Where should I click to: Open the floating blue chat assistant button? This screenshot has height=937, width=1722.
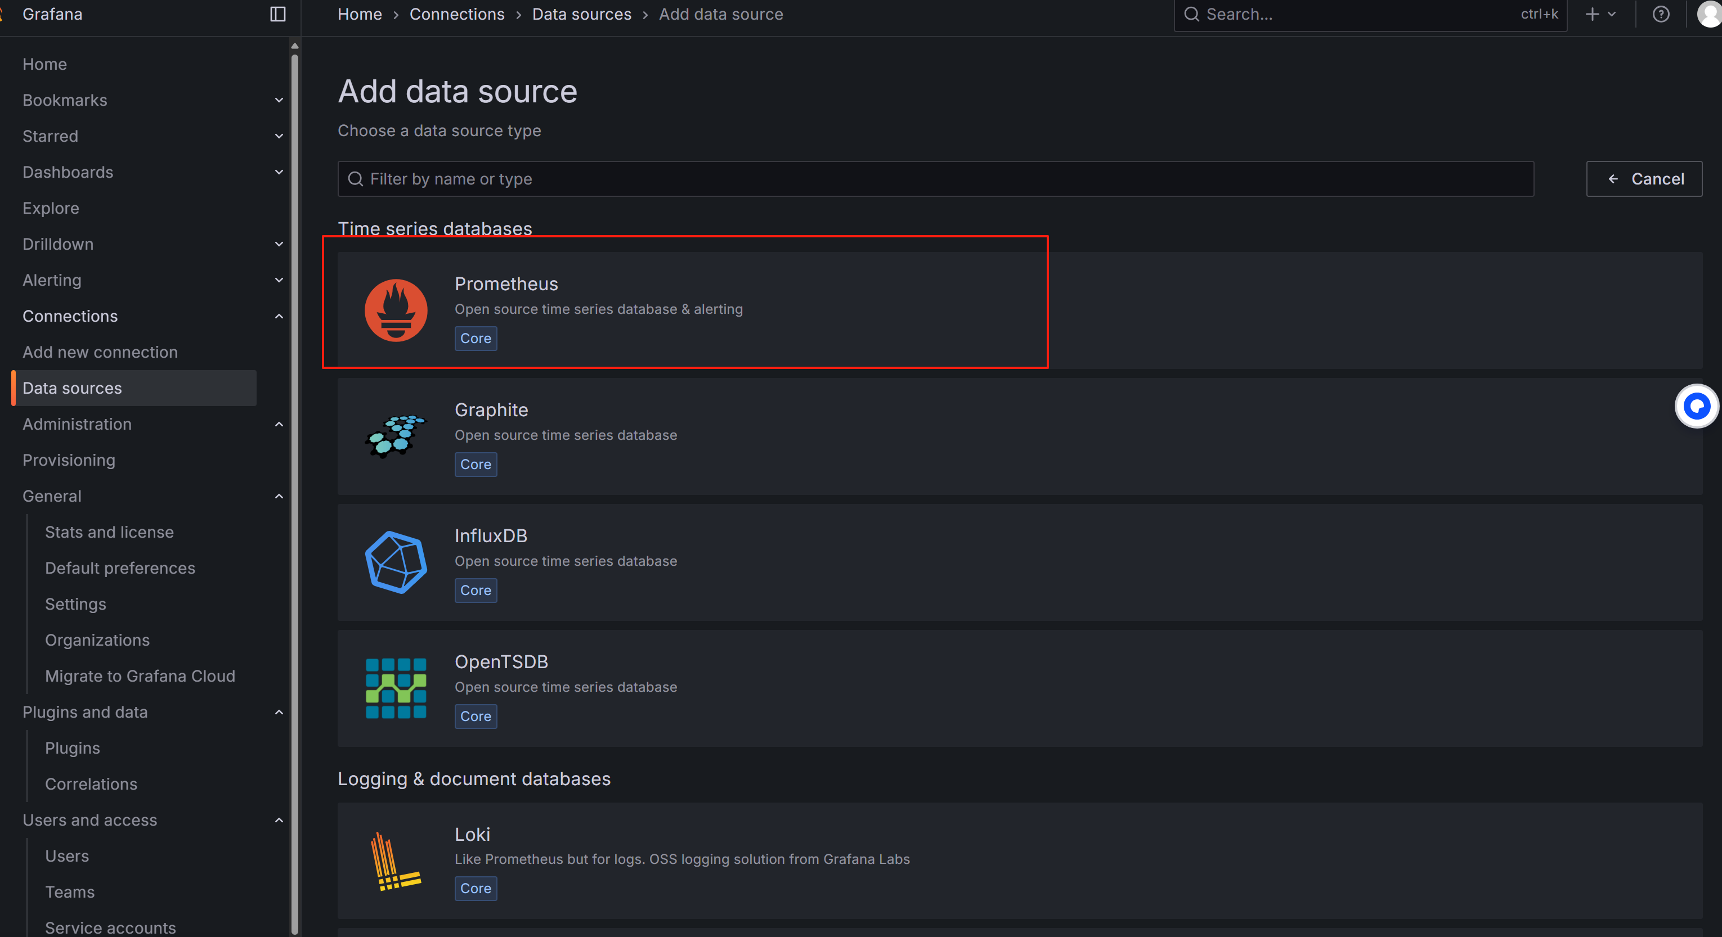tap(1697, 406)
